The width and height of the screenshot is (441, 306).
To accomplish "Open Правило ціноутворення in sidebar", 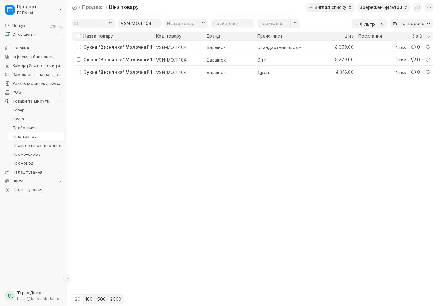I will pyautogui.click(x=37, y=146).
